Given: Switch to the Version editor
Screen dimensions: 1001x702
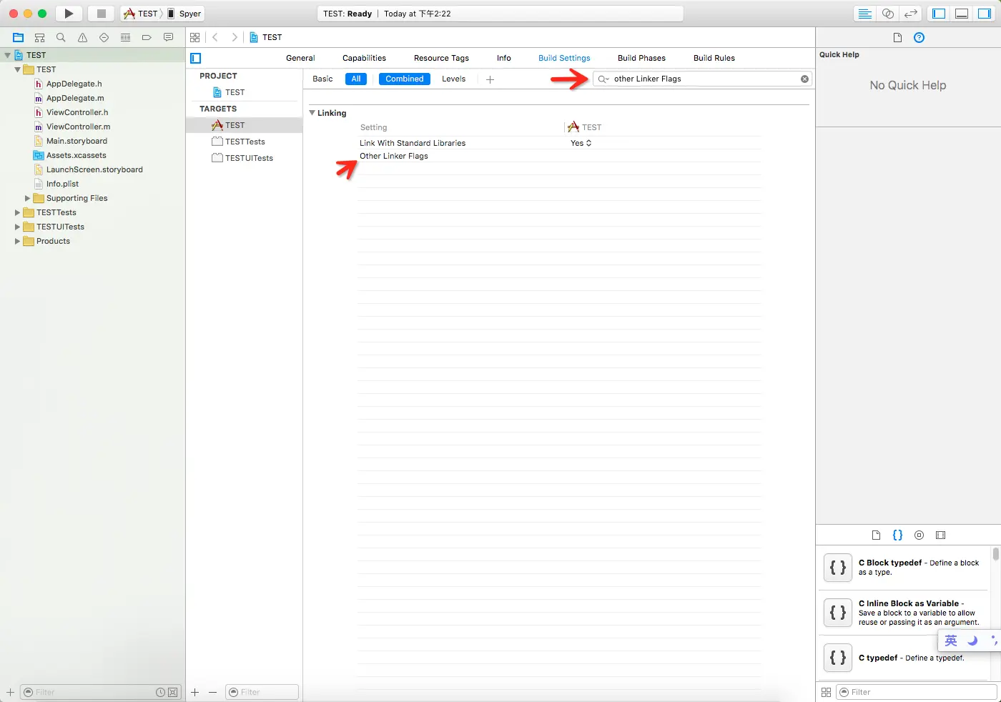Looking at the screenshot, I should pyautogui.click(x=910, y=14).
